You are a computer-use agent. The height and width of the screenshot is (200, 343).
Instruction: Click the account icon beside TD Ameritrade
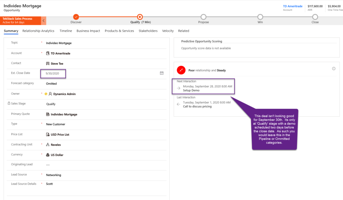pos(48,53)
